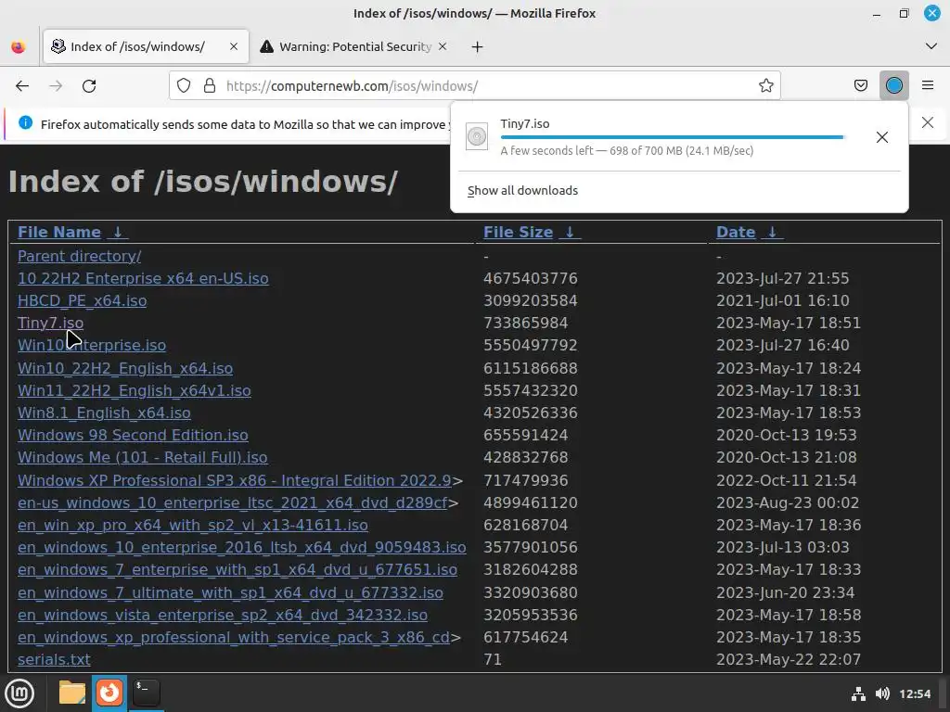
Task: Download en_windows_vista_enterprise_sp2 iso
Action: [223, 616]
